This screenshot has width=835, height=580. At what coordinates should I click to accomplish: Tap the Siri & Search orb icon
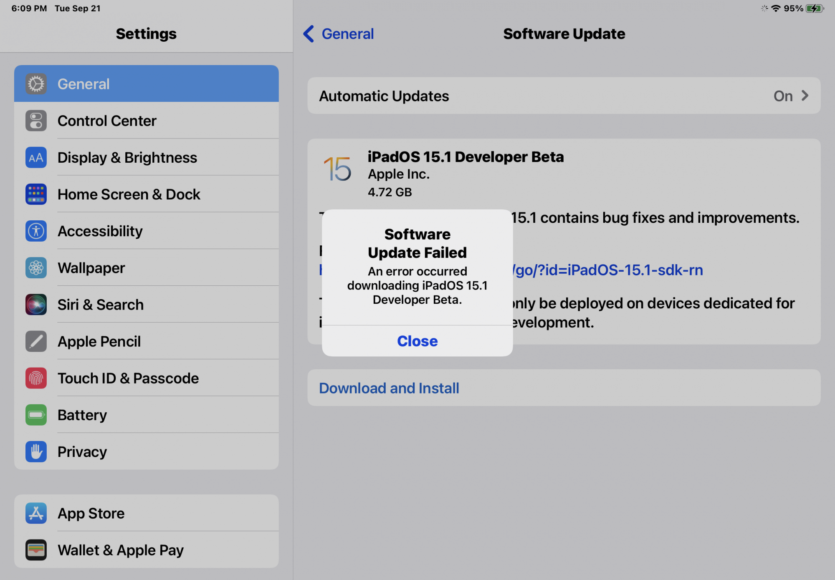tap(36, 304)
